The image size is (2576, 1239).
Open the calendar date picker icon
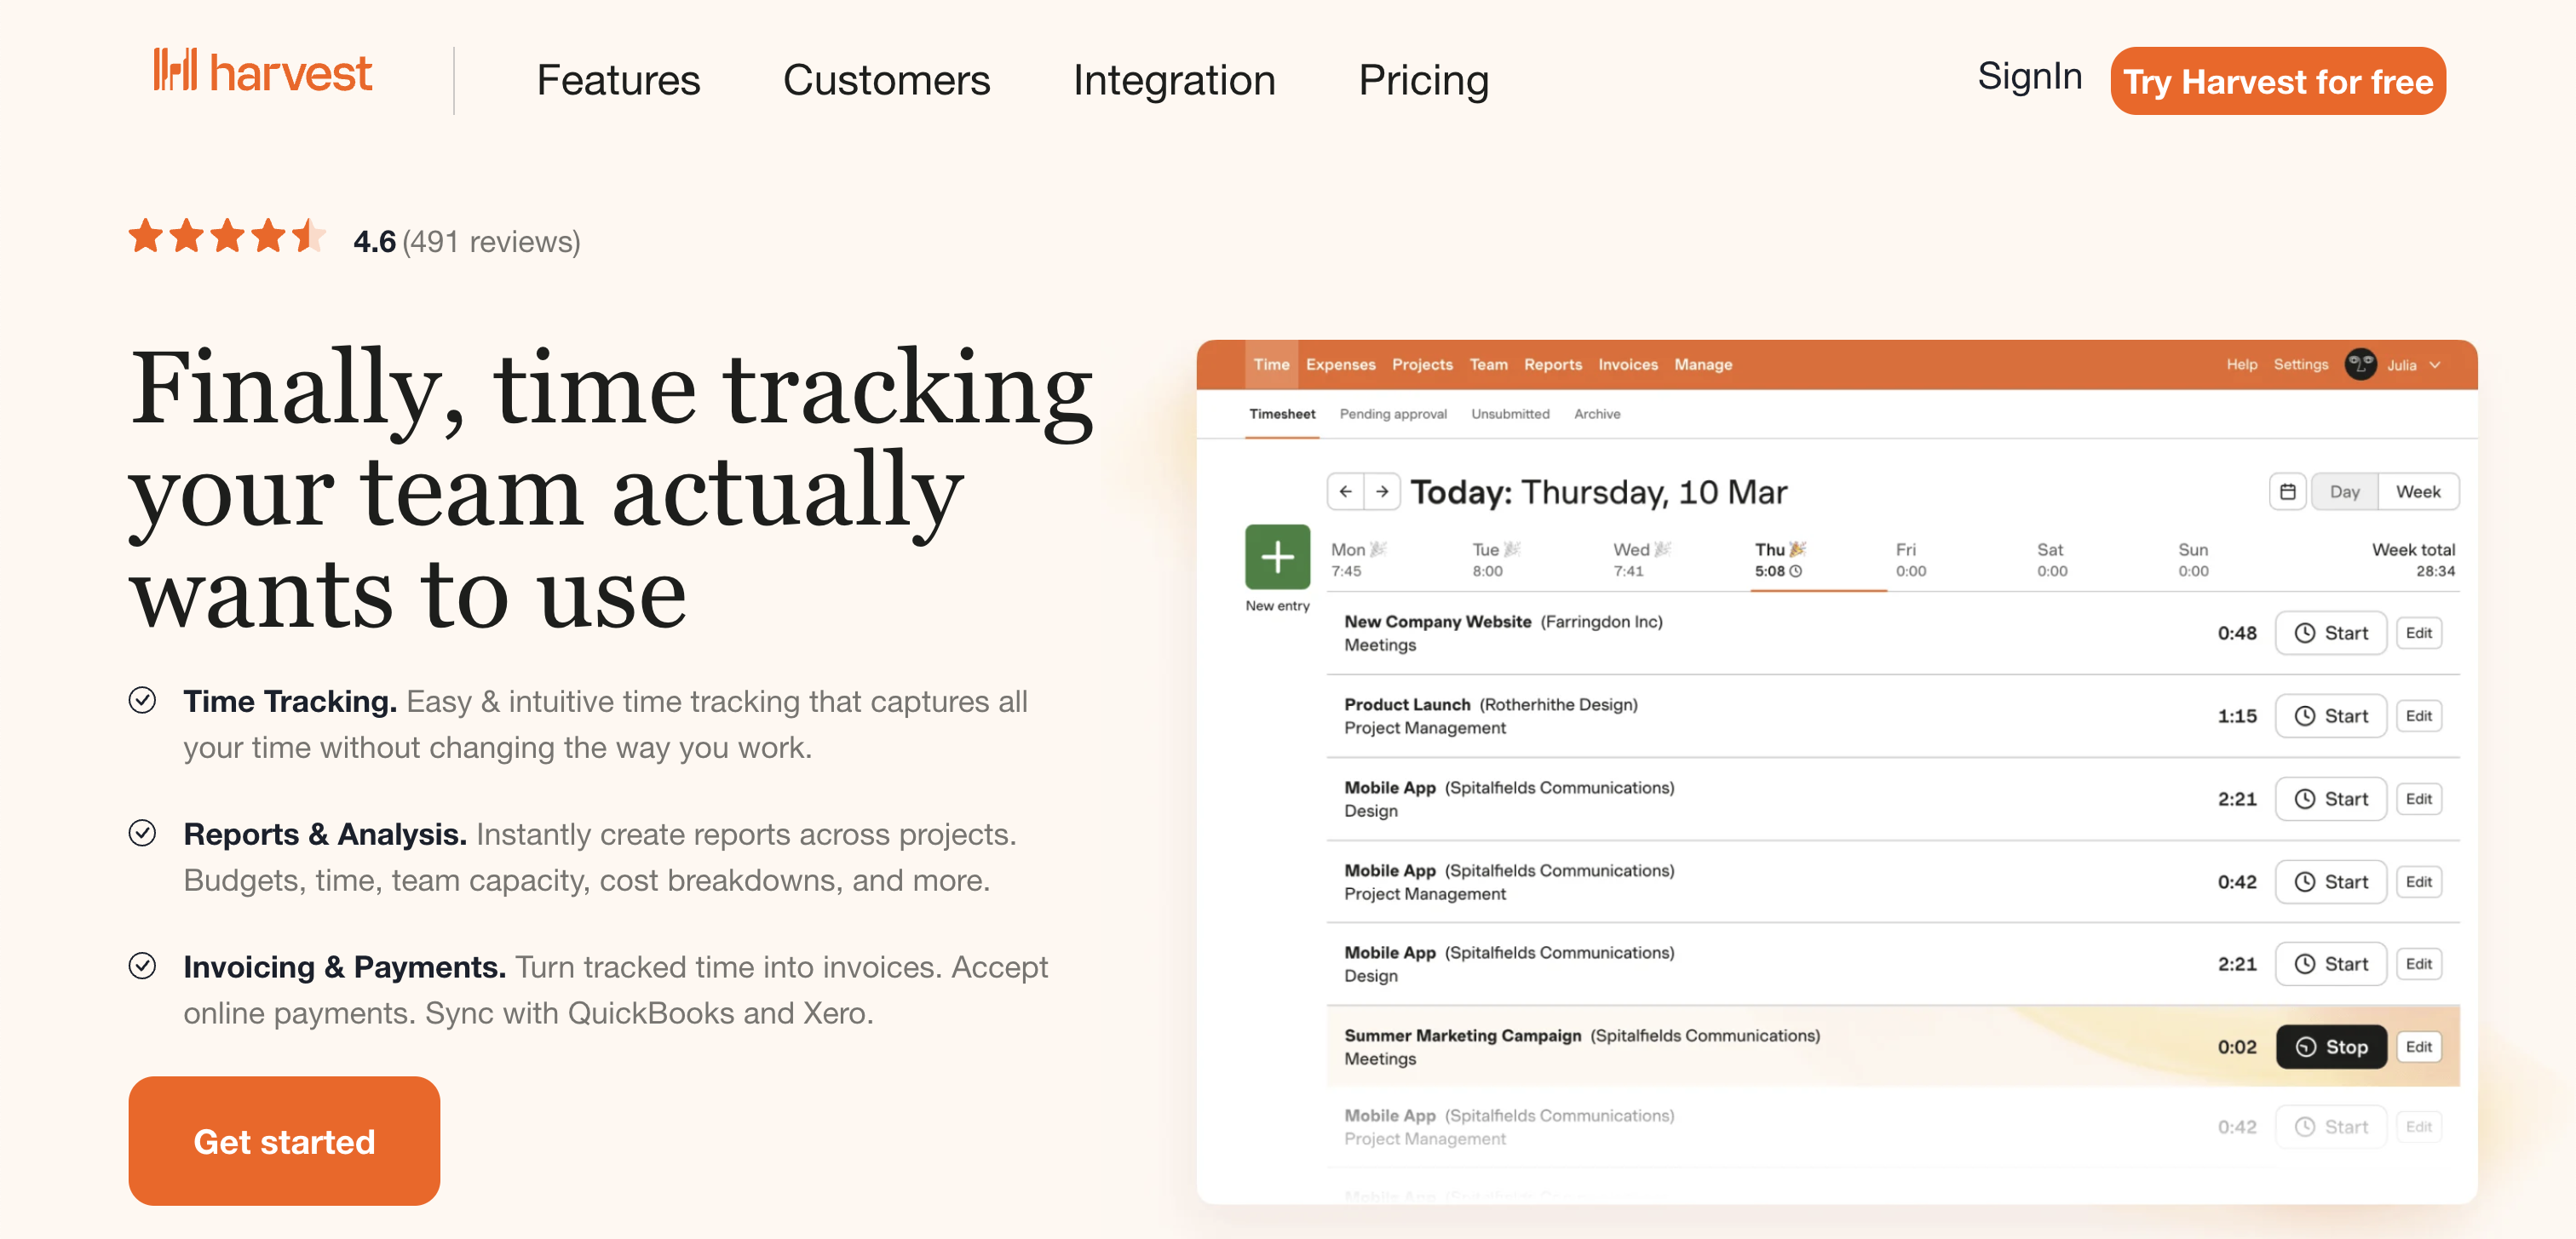click(2287, 491)
